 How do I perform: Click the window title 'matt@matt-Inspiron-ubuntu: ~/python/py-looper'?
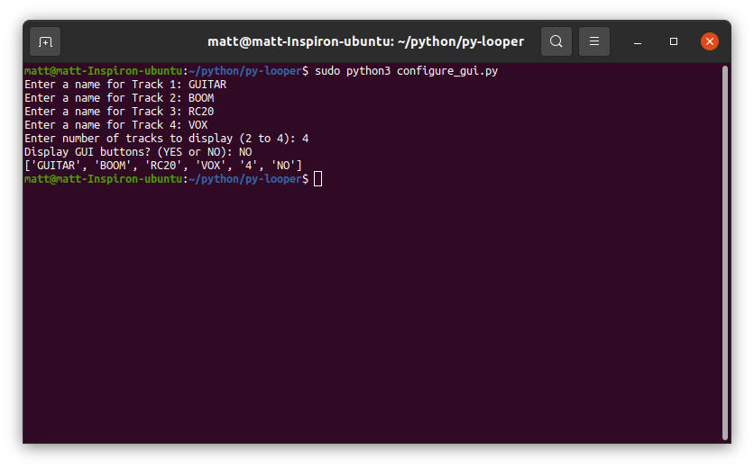point(365,41)
